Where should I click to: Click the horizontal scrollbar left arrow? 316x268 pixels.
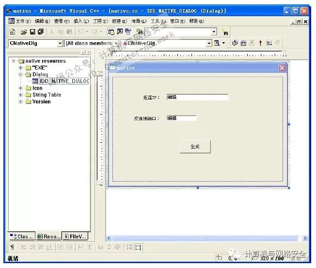(x=109, y=238)
